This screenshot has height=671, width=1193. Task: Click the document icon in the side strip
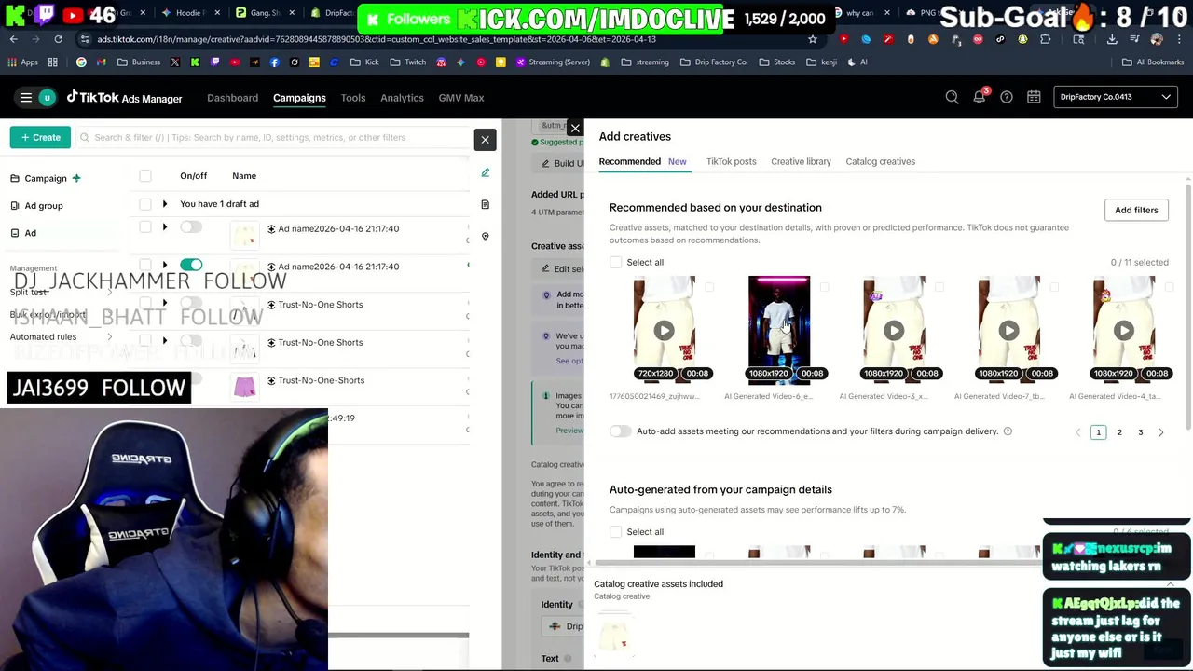pos(485,204)
